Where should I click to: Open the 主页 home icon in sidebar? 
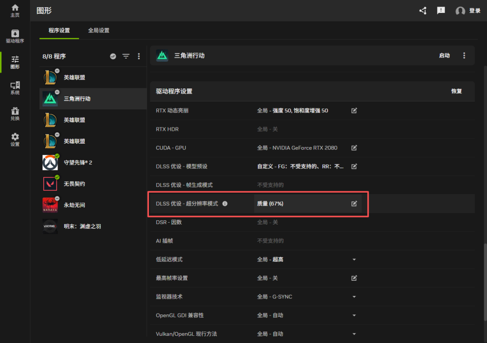[x=15, y=10]
